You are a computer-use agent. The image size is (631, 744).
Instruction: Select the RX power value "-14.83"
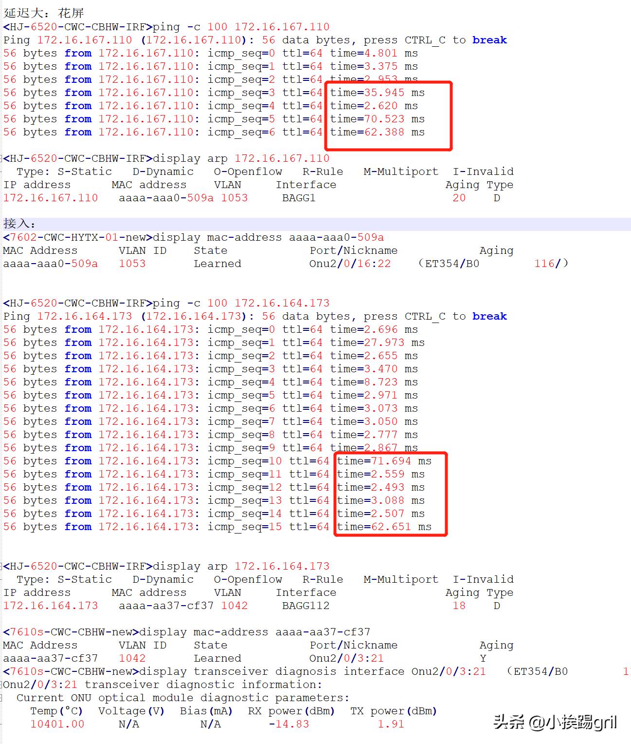click(x=288, y=724)
